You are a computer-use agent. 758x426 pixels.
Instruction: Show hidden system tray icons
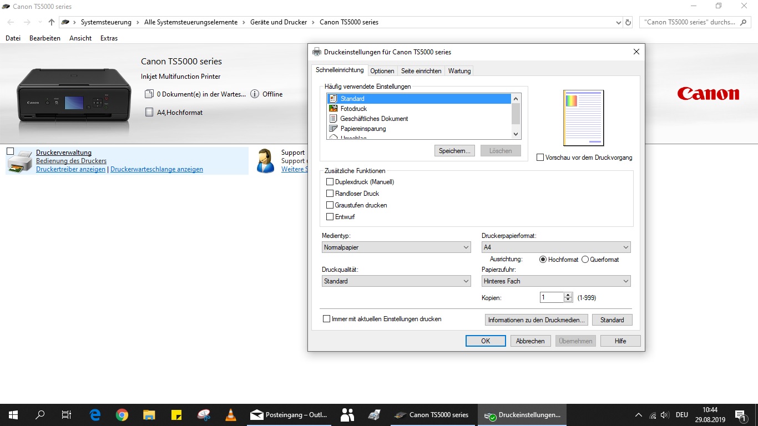tap(639, 415)
